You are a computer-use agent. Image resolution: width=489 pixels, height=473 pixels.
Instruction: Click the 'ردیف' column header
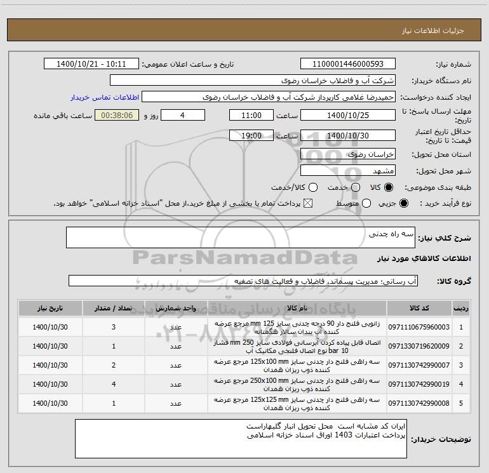coord(461,308)
